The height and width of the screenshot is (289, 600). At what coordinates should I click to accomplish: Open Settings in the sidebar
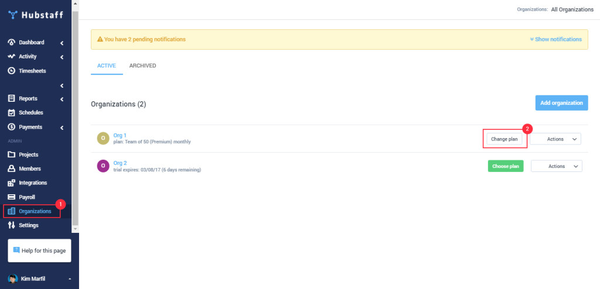[x=29, y=225]
